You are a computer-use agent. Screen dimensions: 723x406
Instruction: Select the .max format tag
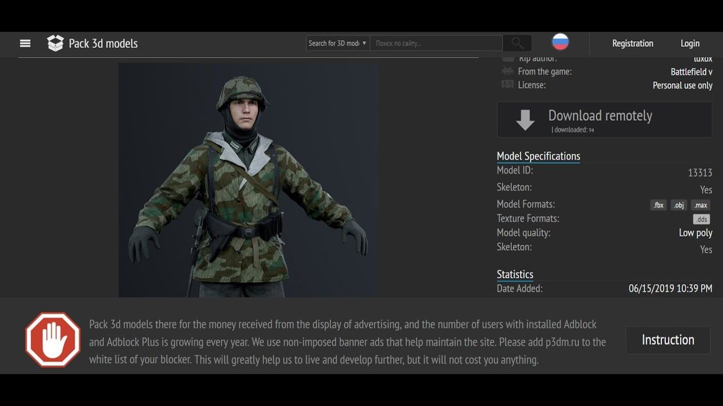click(700, 205)
